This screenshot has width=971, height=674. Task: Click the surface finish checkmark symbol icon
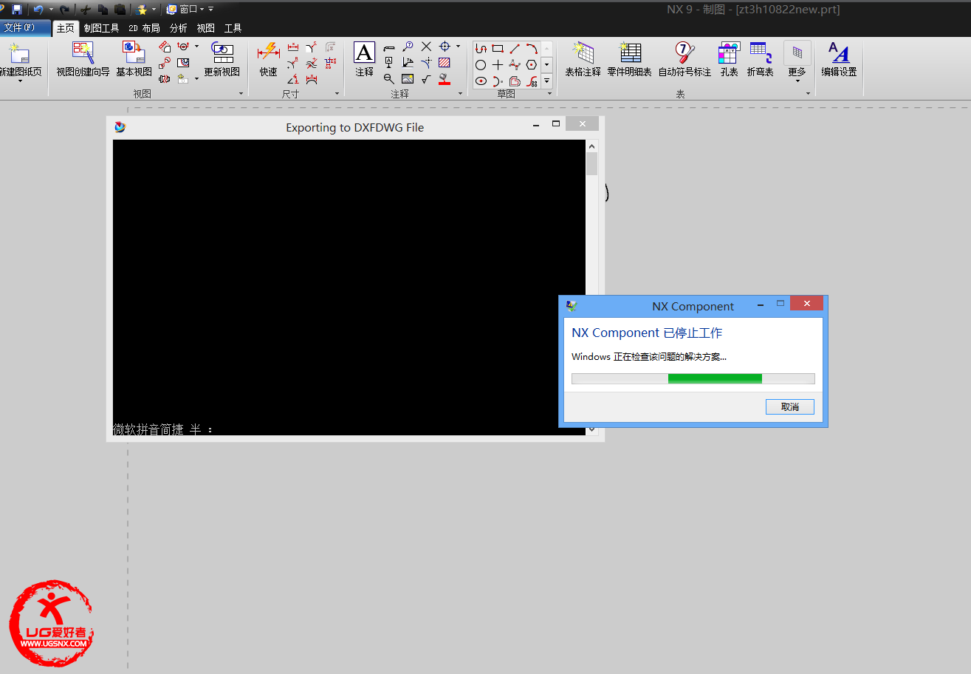coord(426,79)
